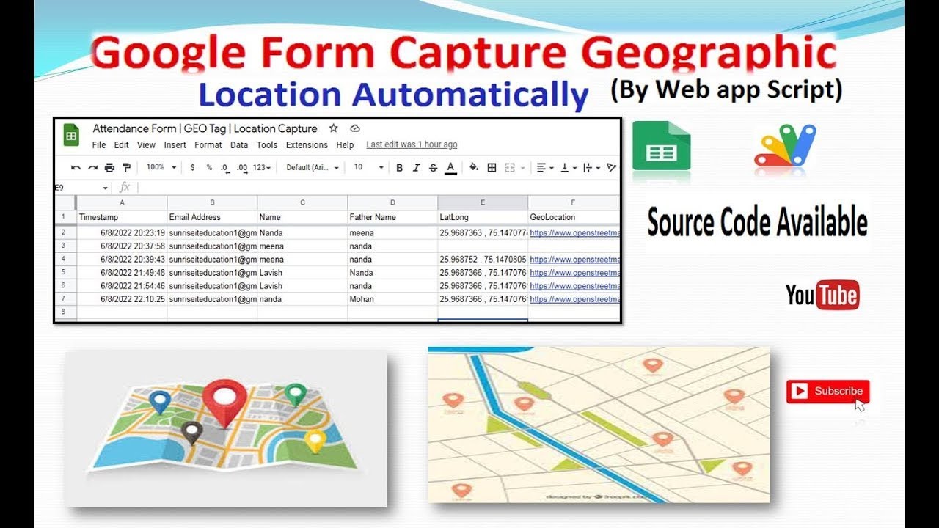Viewport: 939px width, 528px height.
Task: Open the Tools menu
Action: [x=267, y=145]
